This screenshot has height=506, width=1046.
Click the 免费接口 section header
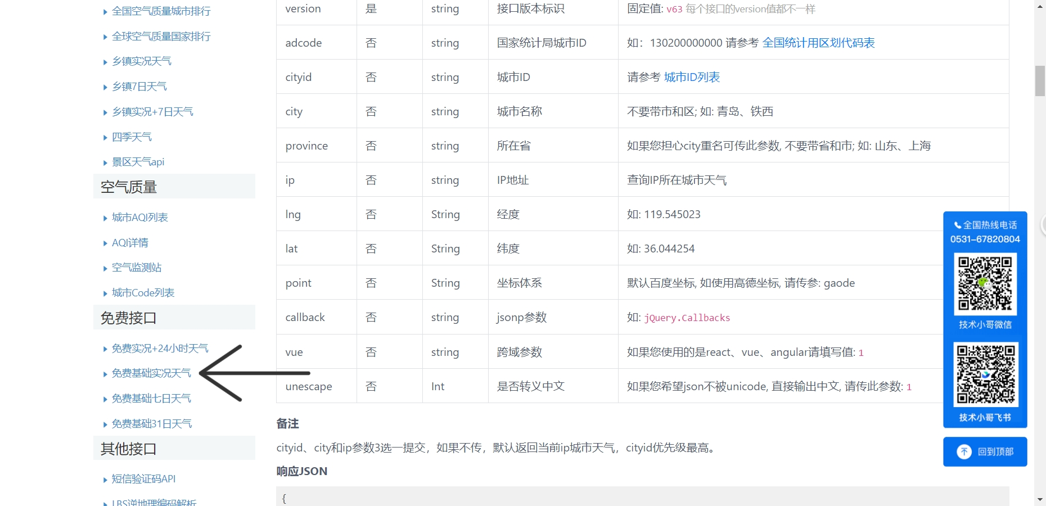[174, 318]
